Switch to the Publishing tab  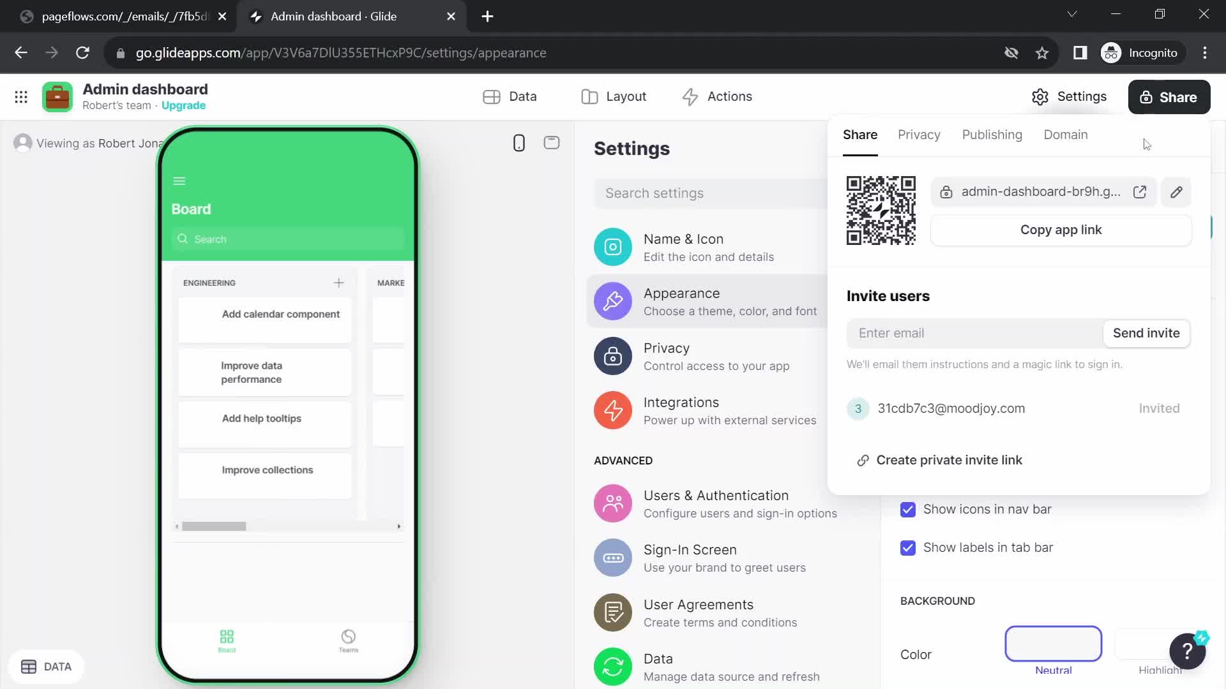tap(992, 135)
